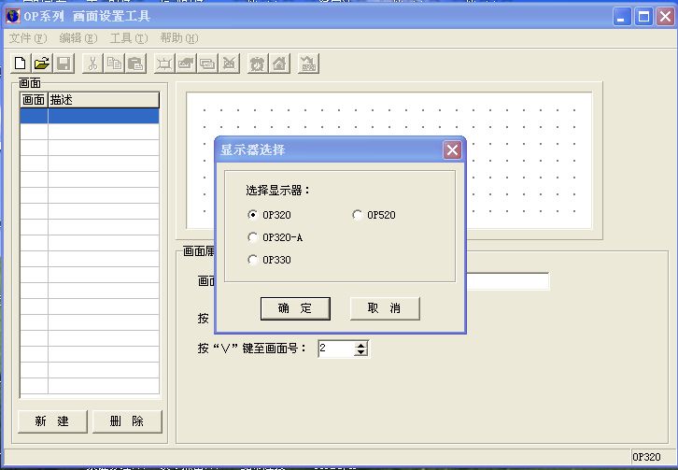The height and width of the screenshot is (470, 678).
Task: Open the 文件(F) menu
Action: (28, 38)
